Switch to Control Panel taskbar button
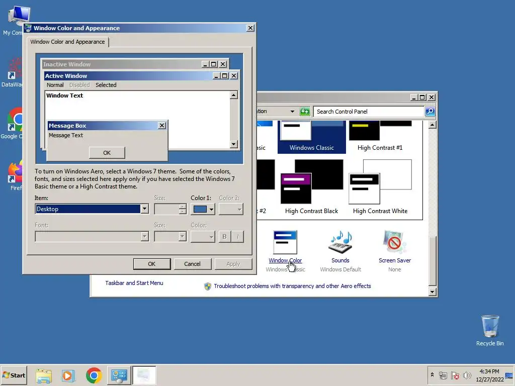The image size is (515, 386). tap(119, 375)
